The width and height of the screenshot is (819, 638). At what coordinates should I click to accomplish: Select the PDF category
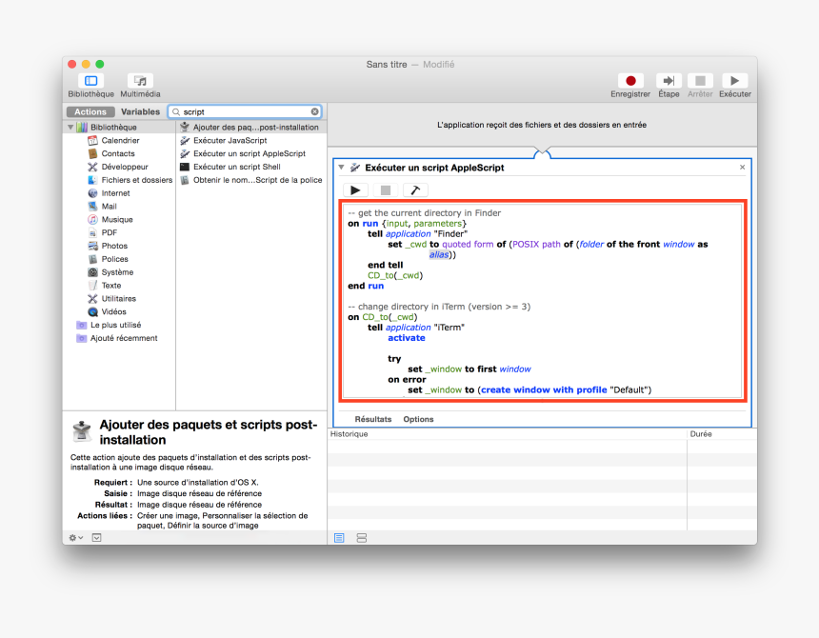[110, 232]
